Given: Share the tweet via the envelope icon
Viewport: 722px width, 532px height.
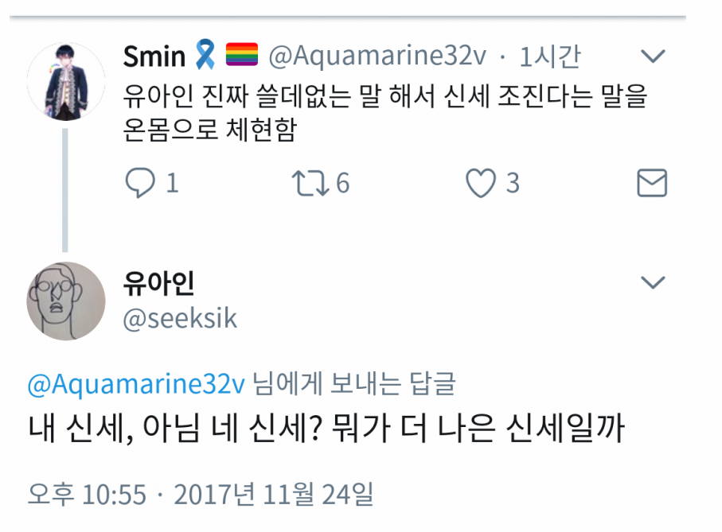Looking at the screenshot, I should pos(652,184).
